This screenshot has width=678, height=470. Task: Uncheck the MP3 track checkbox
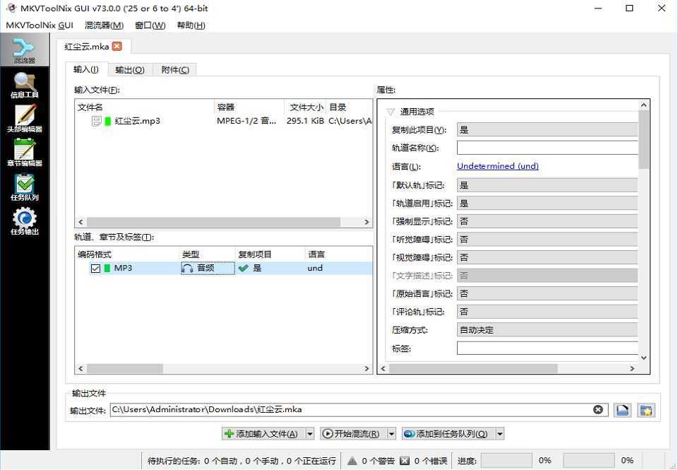(x=95, y=269)
